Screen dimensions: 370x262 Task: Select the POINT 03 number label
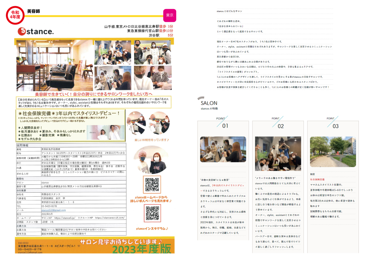[336, 126]
